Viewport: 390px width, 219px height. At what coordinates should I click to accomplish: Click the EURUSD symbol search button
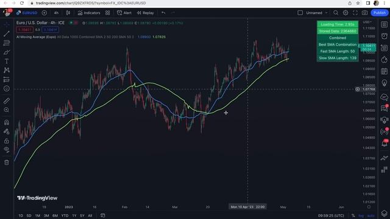pyautogui.click(x=27, y=13)
